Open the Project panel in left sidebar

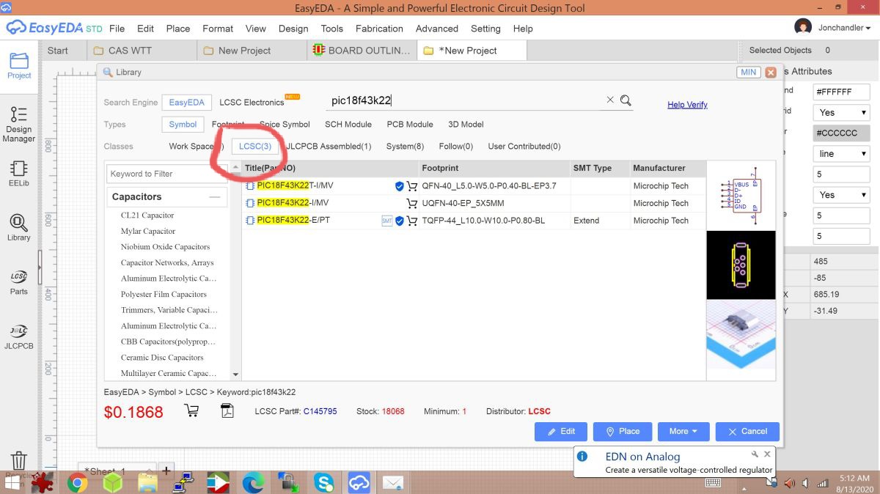(x=19, y=65)
